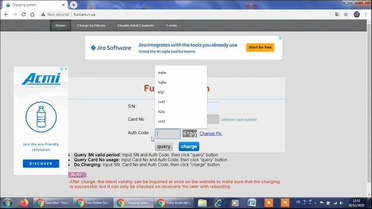Screen dimensions: 372x209
Task: Go back to previous page
Action: pyautogui.click(x=6, y=15)
